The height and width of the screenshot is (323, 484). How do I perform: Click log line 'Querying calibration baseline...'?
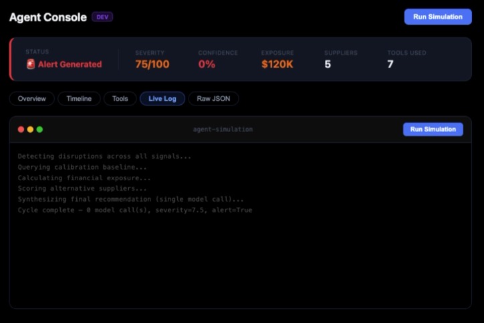(82, 167)
